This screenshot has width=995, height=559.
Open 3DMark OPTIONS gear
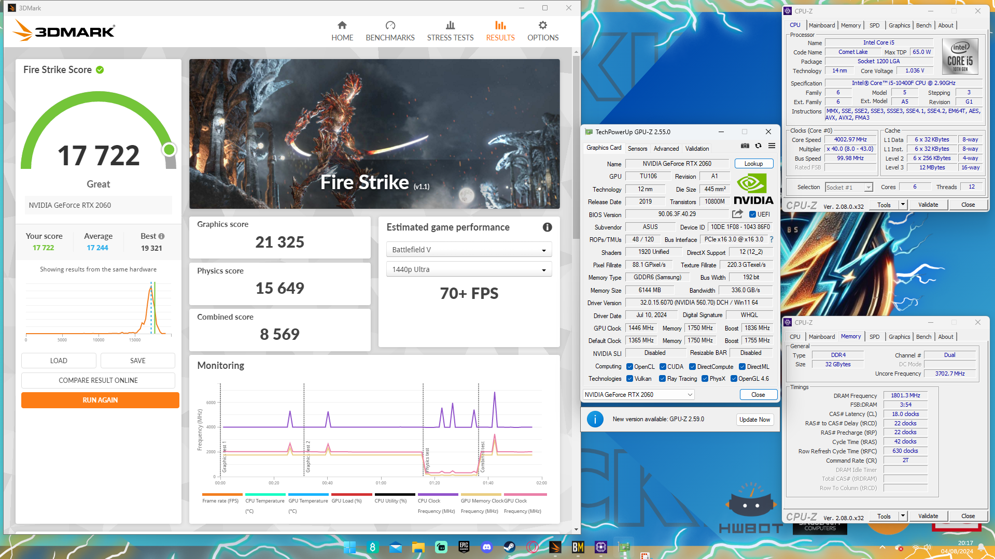point(543,31)
